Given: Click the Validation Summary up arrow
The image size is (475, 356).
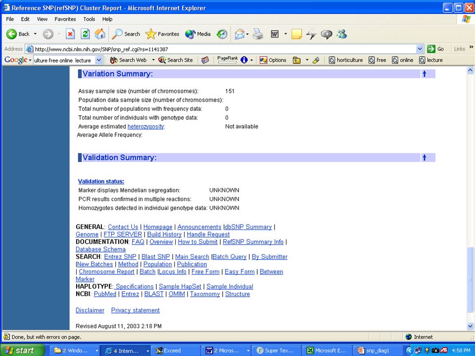Looking at the screenshot, I should (x=425, y=157).
